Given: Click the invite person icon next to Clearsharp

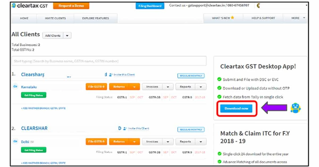Looking at the screenshot, I should tap(111, 75).
